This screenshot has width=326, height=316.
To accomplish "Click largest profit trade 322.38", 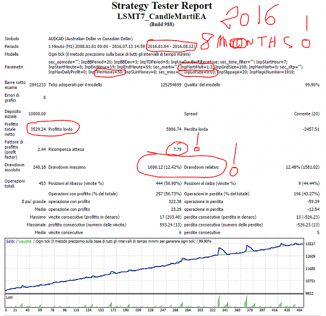I will (175, 201).
